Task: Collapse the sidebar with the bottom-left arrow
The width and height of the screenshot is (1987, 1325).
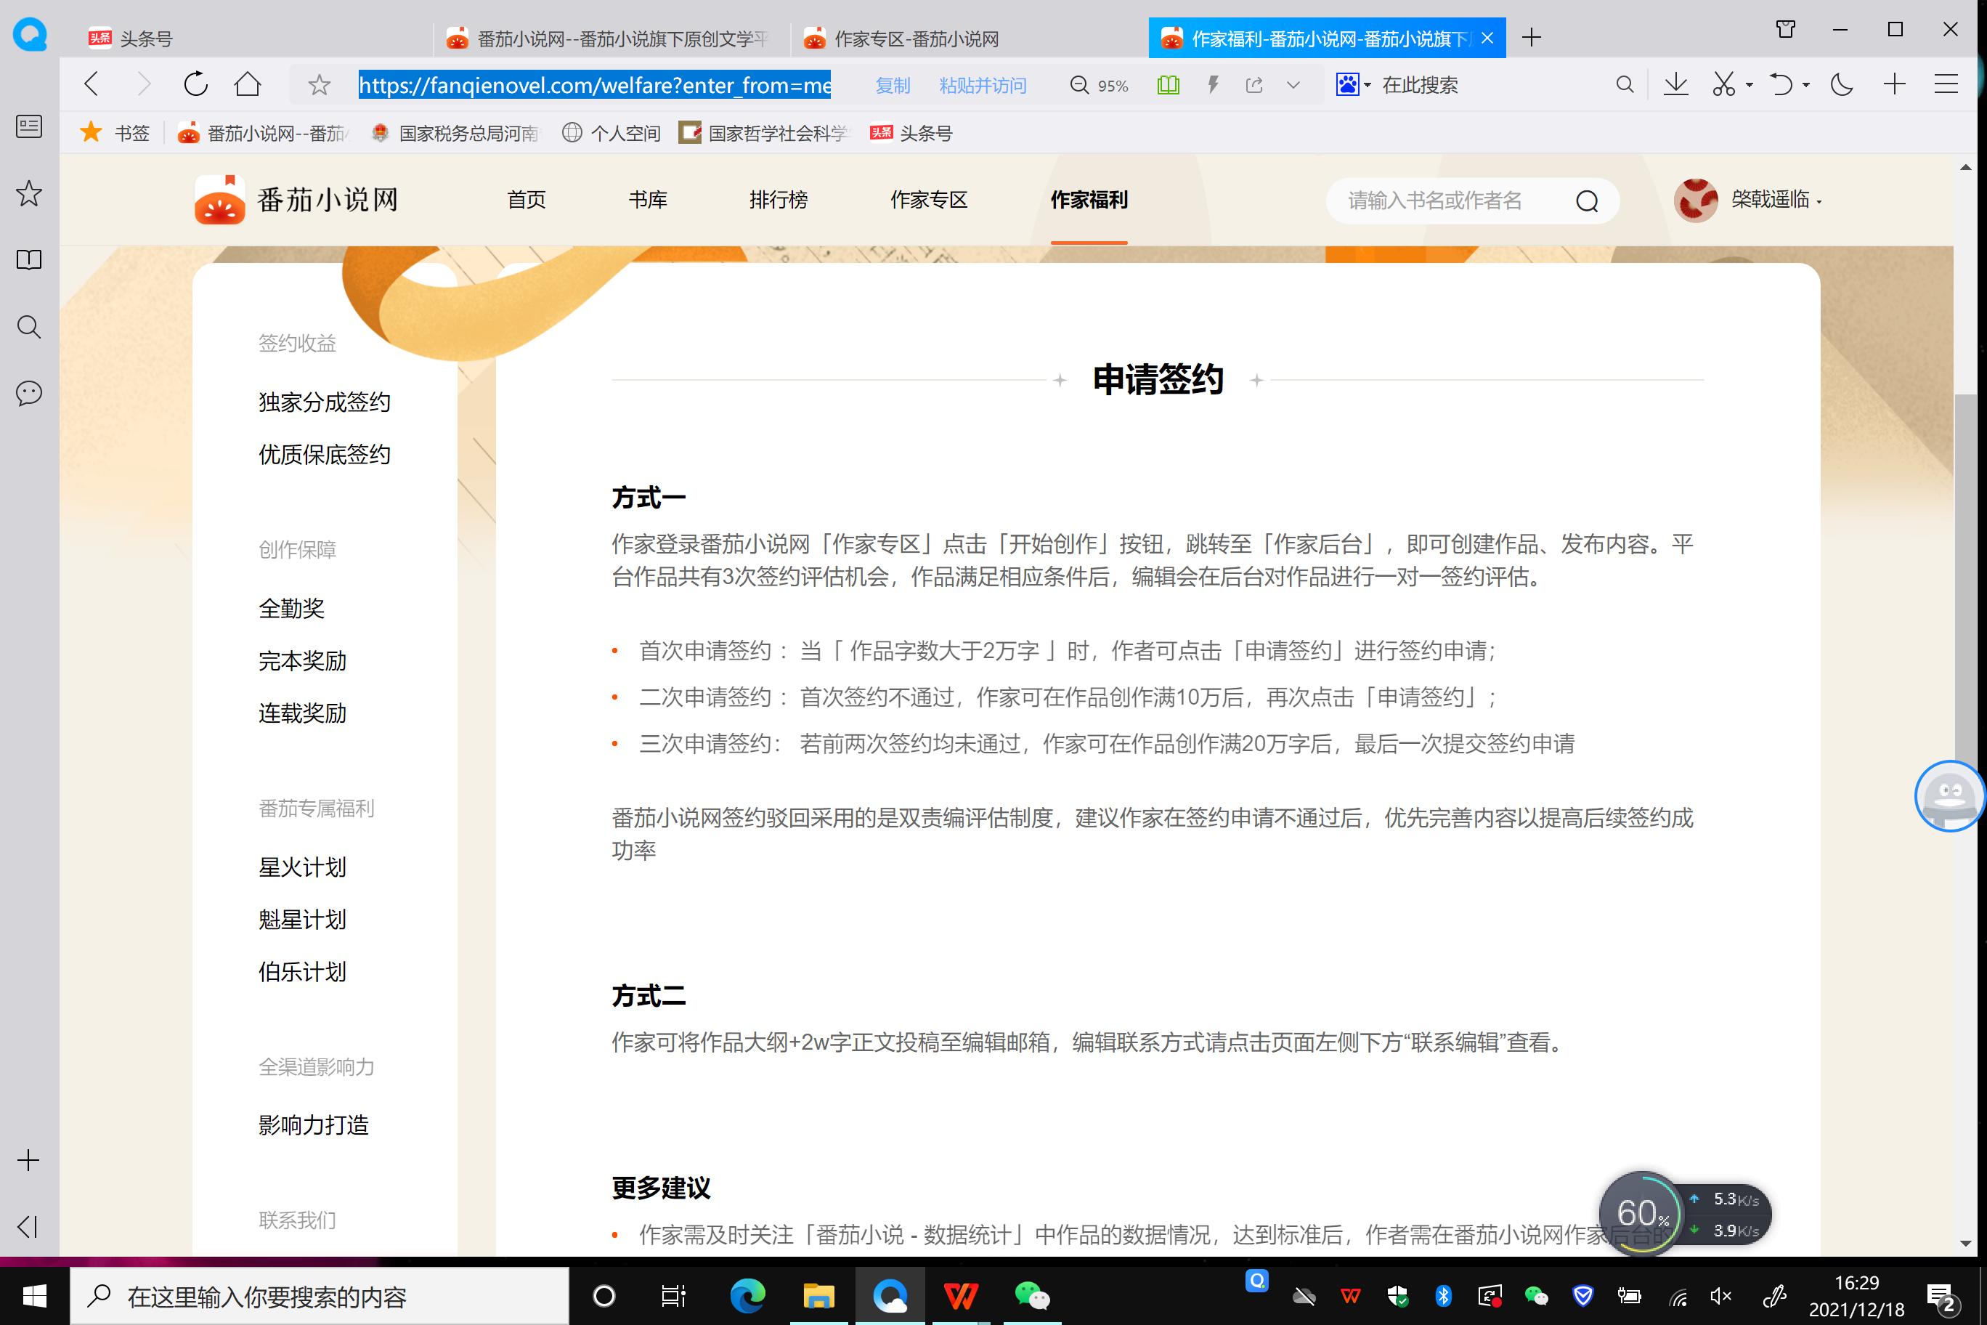Action: (28, 1227)
